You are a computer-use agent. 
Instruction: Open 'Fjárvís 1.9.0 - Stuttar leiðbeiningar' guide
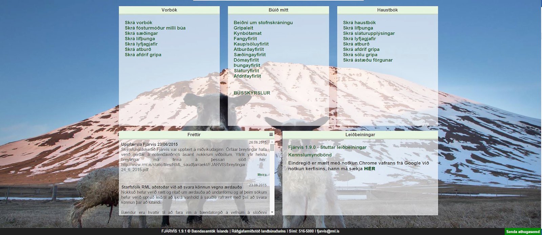tap(327, 147)
